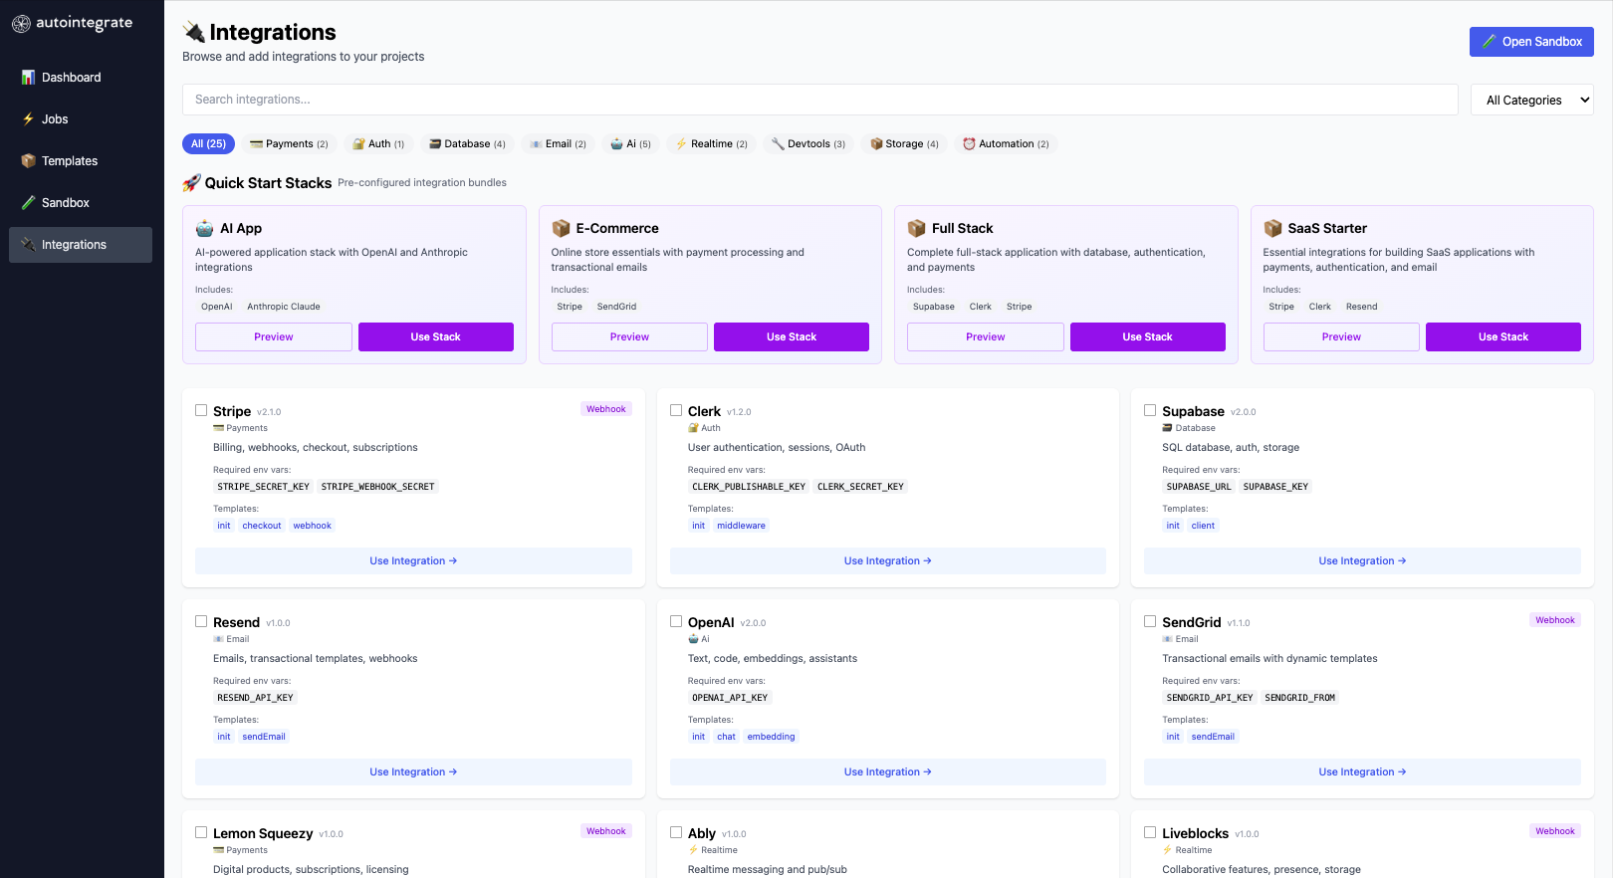
Task: Click the envelope icon in Email filter
Action: (x=536, y=144)
